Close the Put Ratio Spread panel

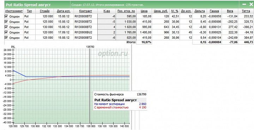tap(251, 4)
